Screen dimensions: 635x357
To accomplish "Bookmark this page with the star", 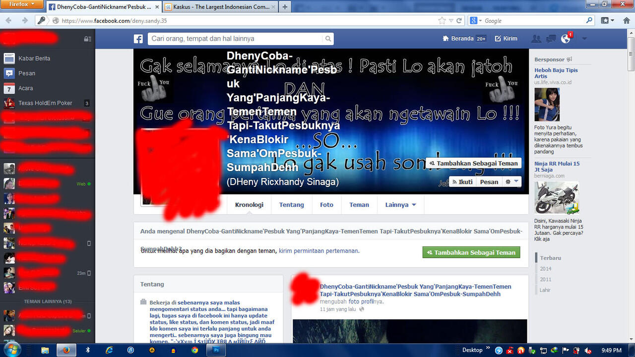I will (x=442, y=20).
